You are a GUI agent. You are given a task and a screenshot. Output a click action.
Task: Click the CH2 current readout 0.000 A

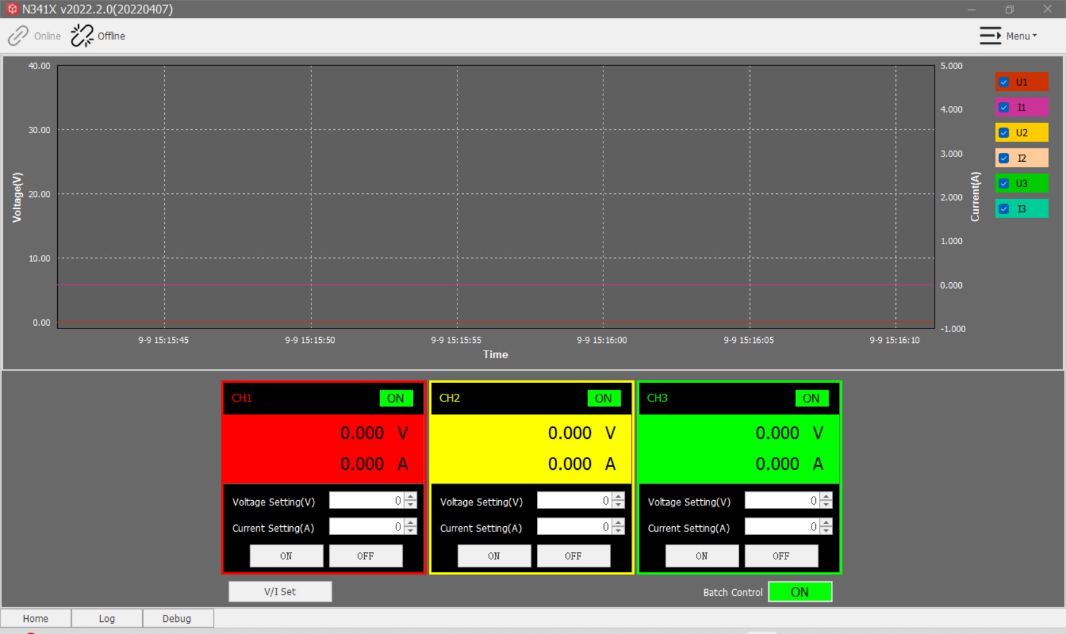pyautogui.click(x=582, y=464)
